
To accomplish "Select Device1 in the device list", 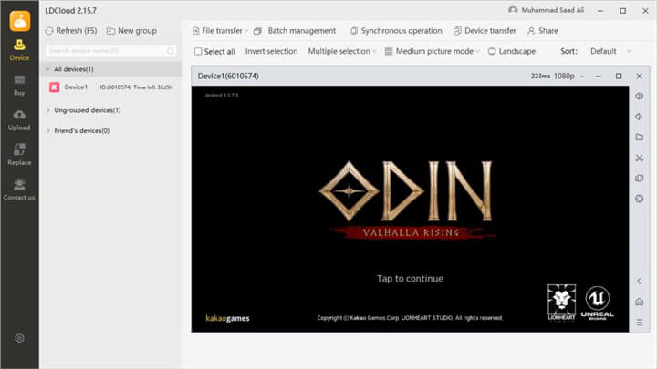I will (x=111, y=87).
